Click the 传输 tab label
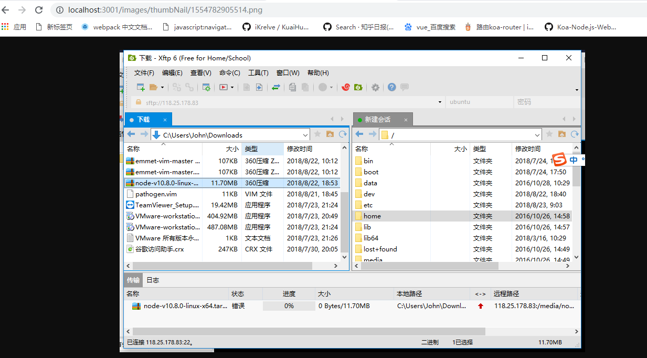This screenshot has width=647, height=358. tap(133, 280)
